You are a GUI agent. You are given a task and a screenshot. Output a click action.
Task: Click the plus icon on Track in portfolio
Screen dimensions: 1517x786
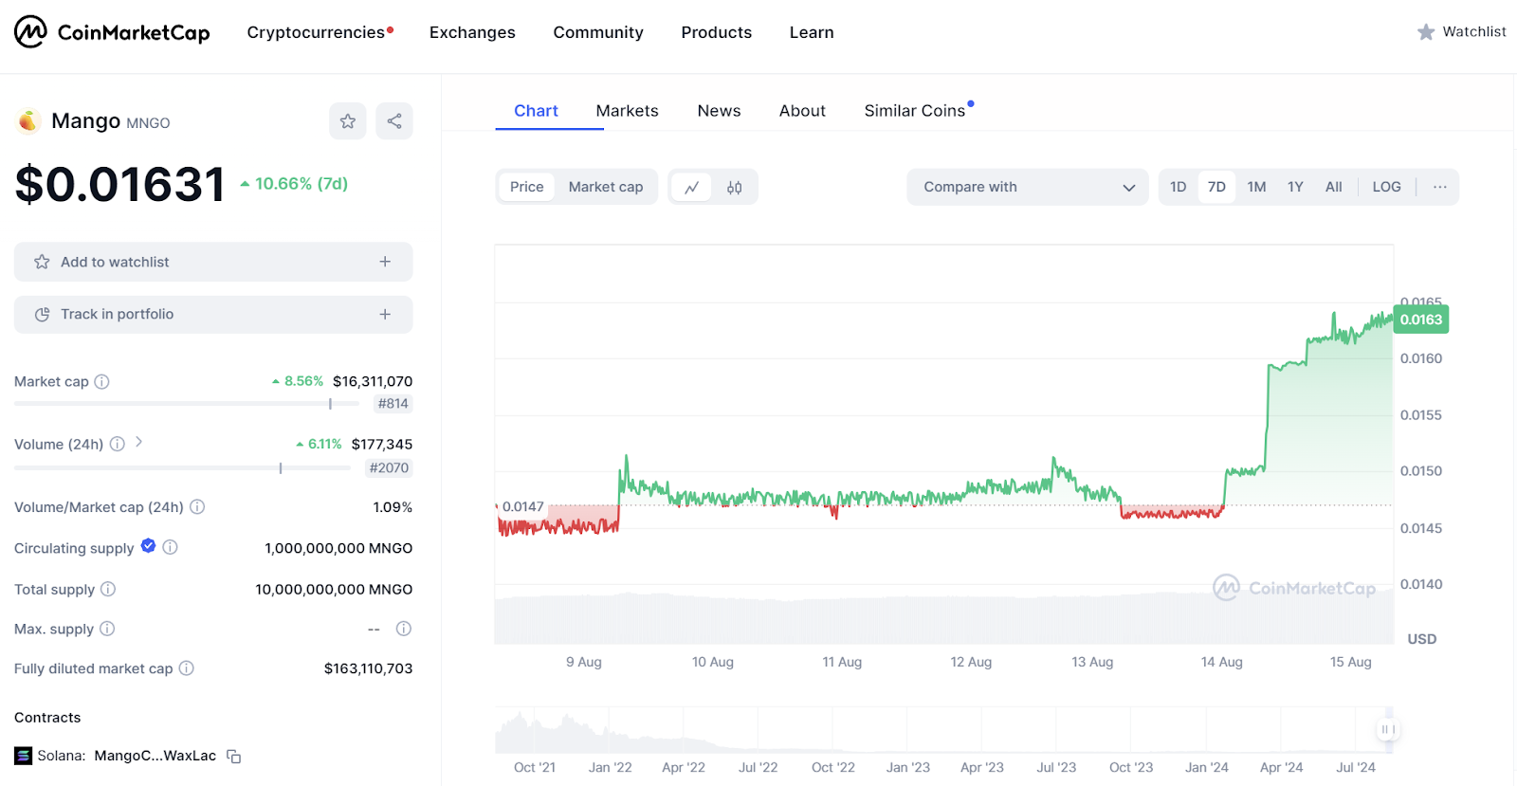coord(385,315)
